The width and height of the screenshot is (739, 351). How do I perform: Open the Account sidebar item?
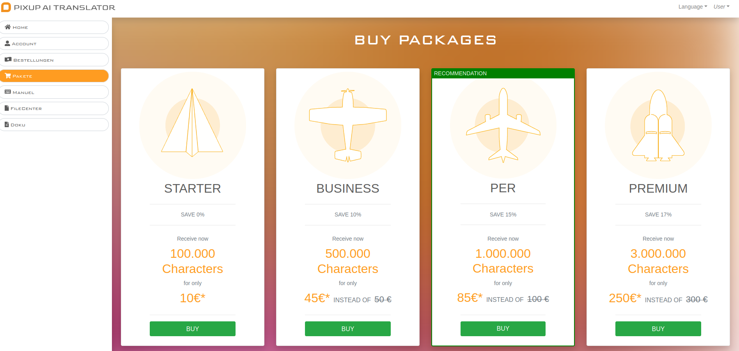pyautogui.click(x=54, y=44)
